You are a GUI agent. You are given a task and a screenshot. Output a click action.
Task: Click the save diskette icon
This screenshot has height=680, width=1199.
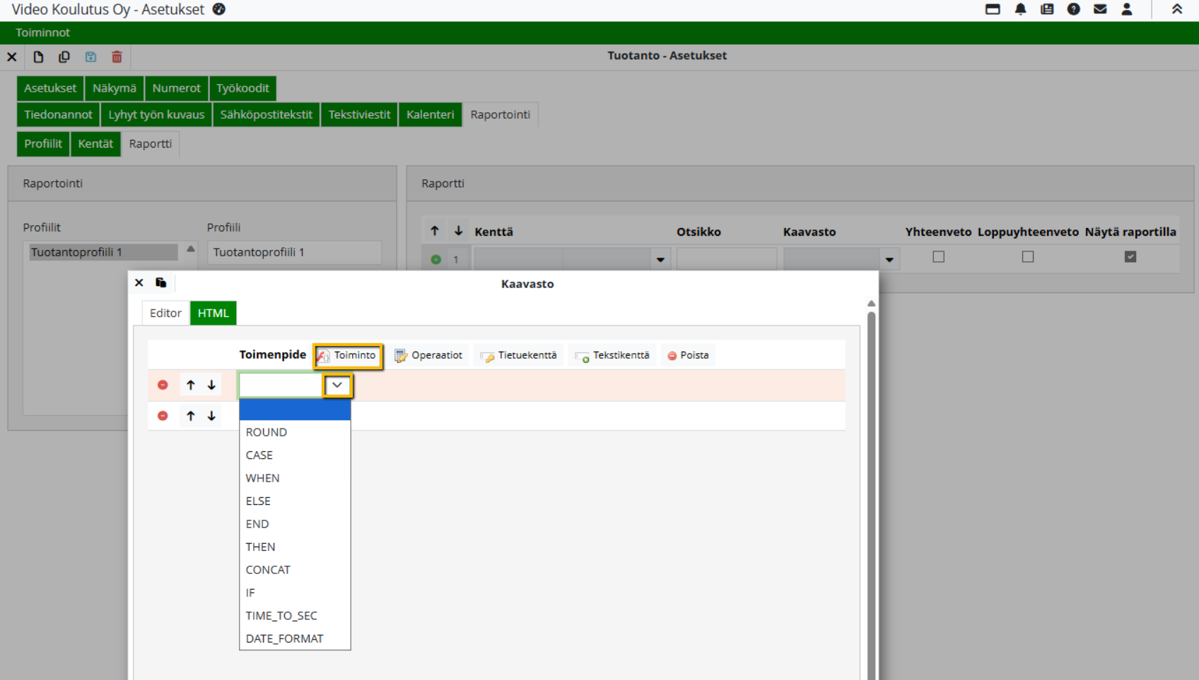coord(90,57)
